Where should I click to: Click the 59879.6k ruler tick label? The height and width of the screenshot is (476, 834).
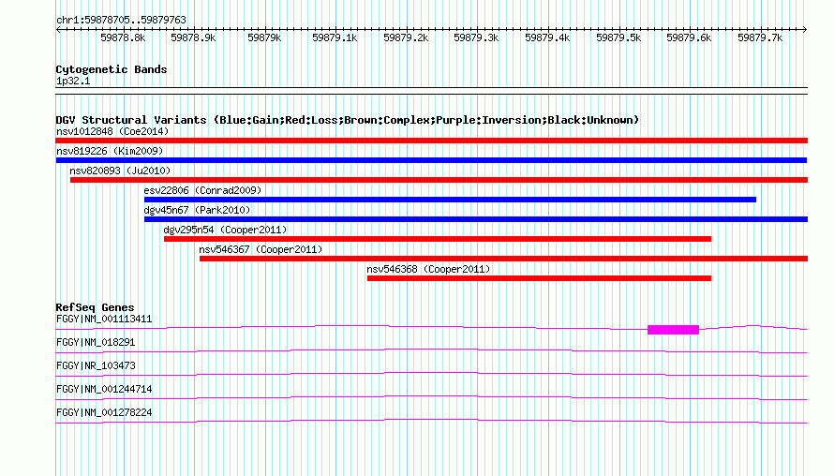pos(689,37)
